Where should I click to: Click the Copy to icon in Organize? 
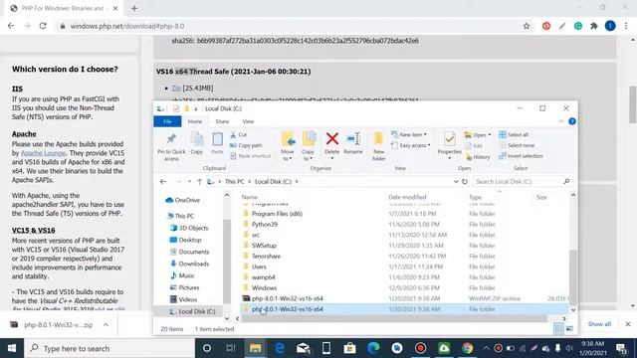pos(308,146)
